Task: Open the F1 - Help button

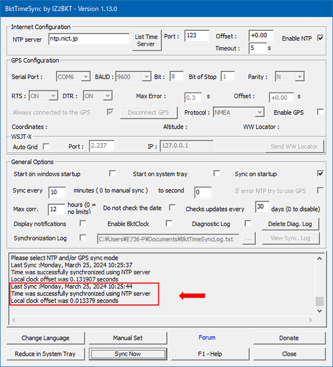Action: coord(210,354)
